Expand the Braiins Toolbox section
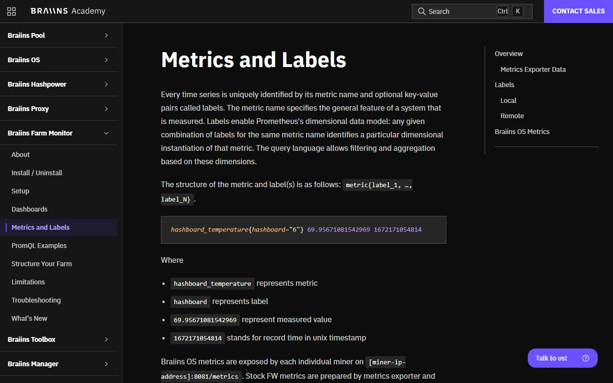 pyautogui.click(x=58, y=339)
